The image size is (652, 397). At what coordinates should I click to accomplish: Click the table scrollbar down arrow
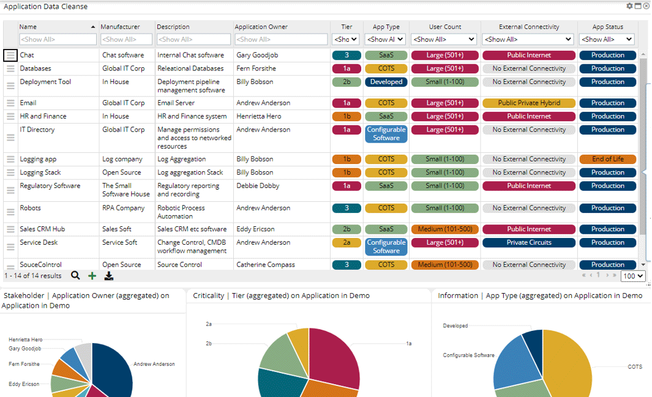pos(643,264)
